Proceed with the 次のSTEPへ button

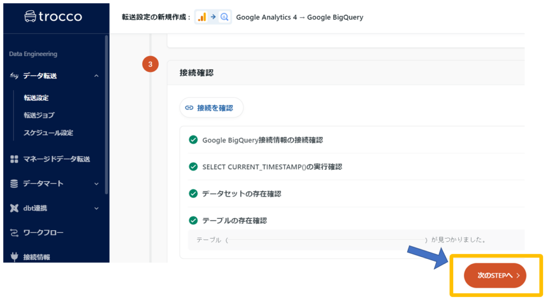pos(494,276)
